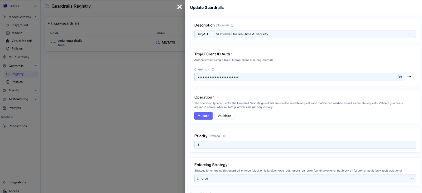Click the MUTATE mode text
422x193 pixels.
169,42
